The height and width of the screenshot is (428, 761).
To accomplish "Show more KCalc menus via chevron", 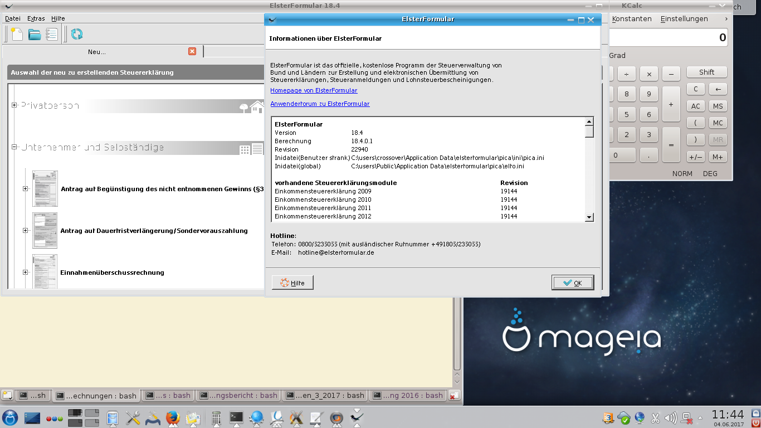I will (x=726, y=18).
